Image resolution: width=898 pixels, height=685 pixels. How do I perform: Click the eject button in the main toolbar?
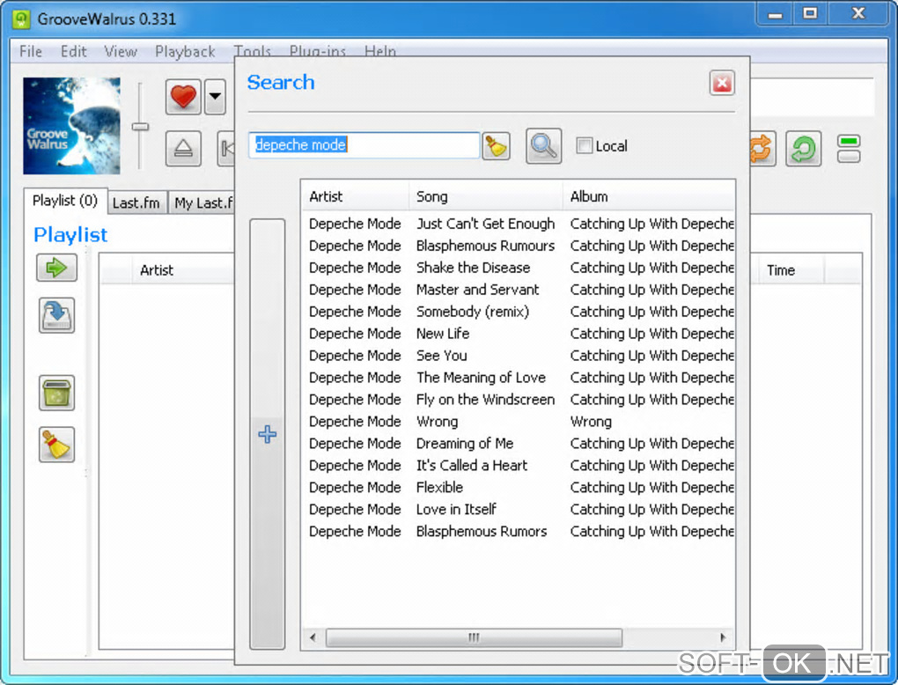(x=183, y=148)
